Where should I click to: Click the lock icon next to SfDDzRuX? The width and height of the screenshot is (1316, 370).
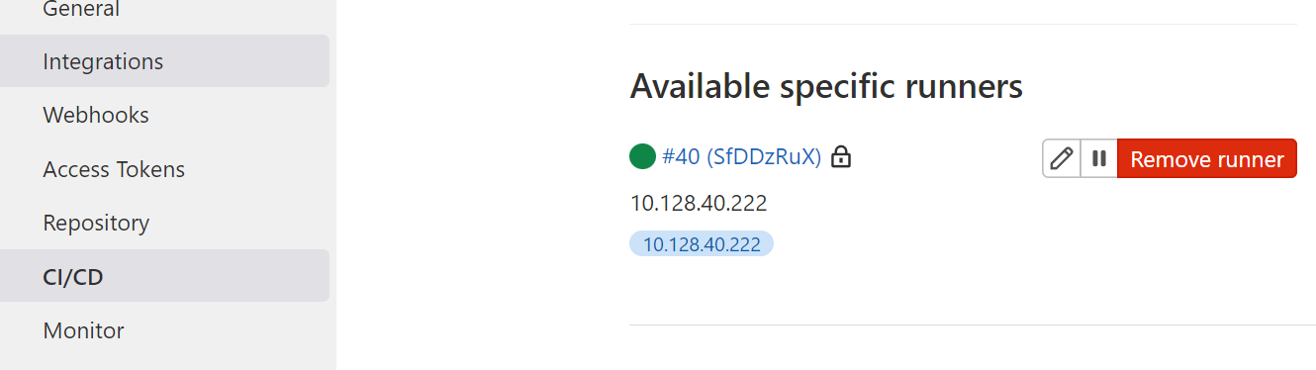[841, 156]
